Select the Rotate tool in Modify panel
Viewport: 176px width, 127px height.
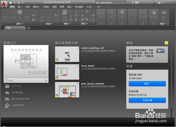82,11
